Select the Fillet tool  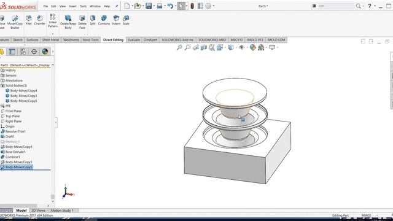click(29, 20)
